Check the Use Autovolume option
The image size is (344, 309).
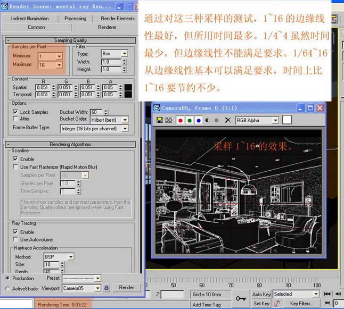[x=15, y=239]
